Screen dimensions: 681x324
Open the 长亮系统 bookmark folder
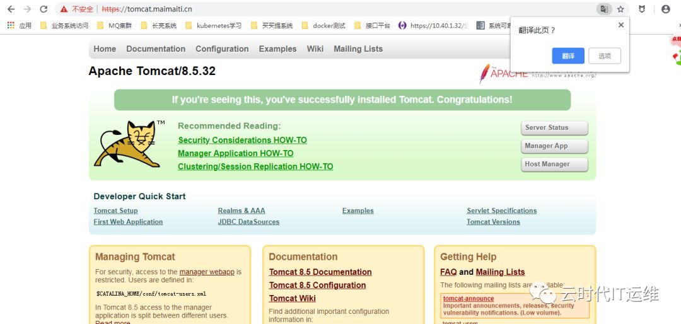(x=158, y=26)
